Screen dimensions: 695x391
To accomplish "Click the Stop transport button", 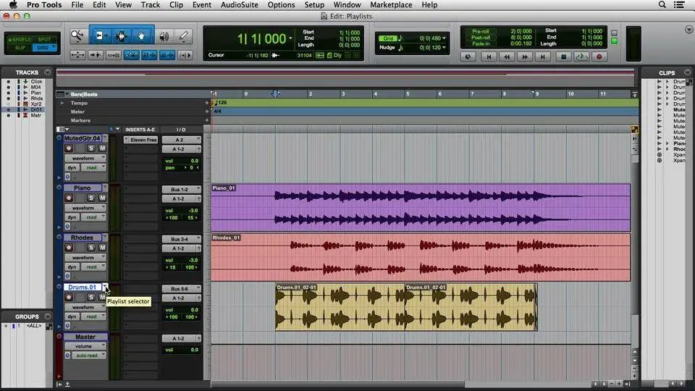I will [563, 56].
